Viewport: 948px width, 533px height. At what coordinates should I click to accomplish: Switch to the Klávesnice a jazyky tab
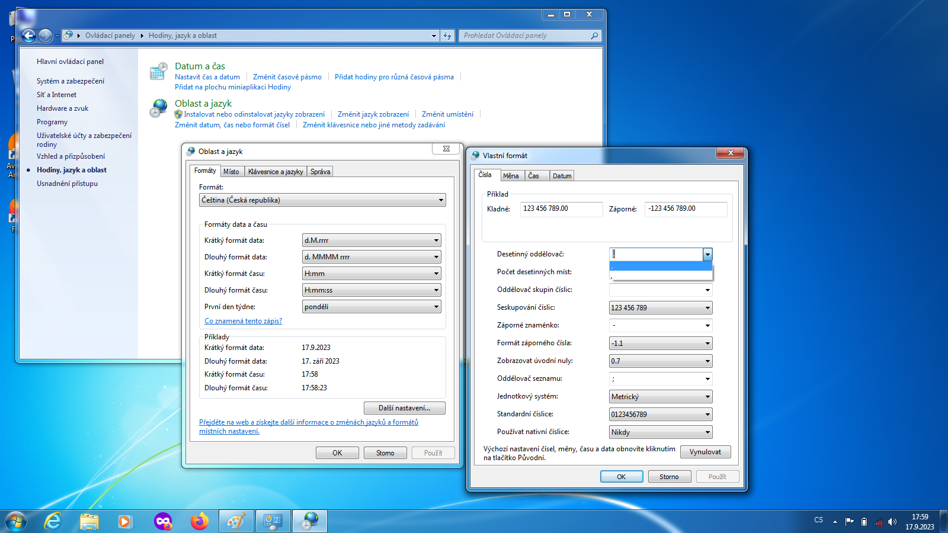coord(276,172)
